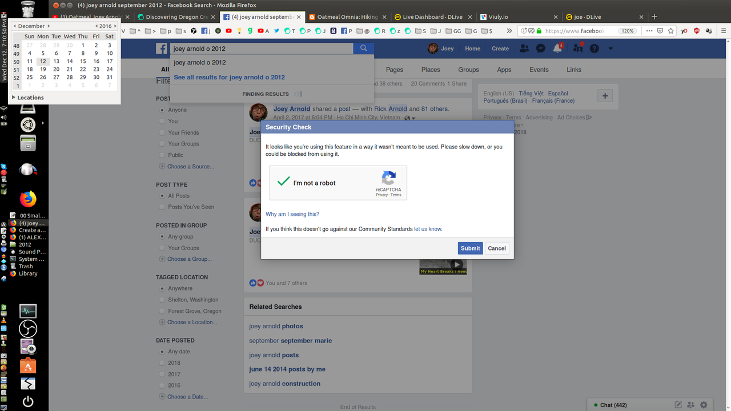
Task: Open the Messenger icon in Facebook header
Action: pos(540,49)
